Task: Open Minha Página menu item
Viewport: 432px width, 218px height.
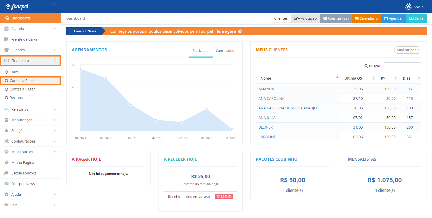Action: pos(31,163)
